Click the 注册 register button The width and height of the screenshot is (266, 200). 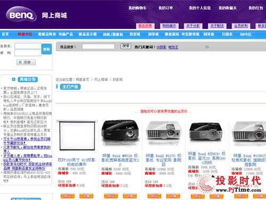(x=26, y=62)
